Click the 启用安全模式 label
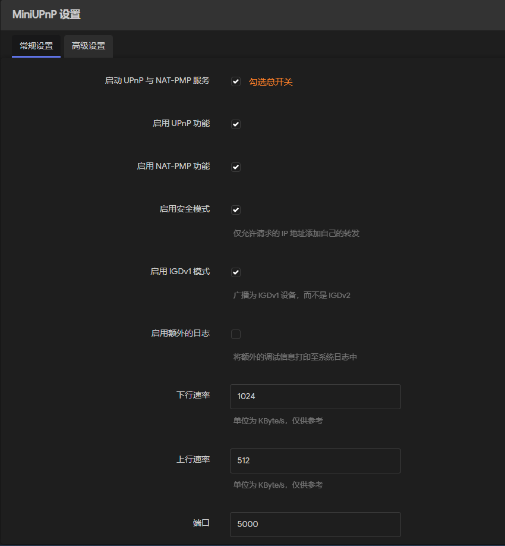Image resolution: width=505 pixels, height=546 pixels. coord(185,209)
